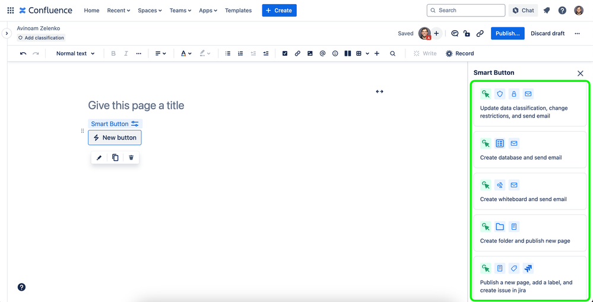Delete the smart button with trash icon
593x302 pixels.
coord(131,158)
